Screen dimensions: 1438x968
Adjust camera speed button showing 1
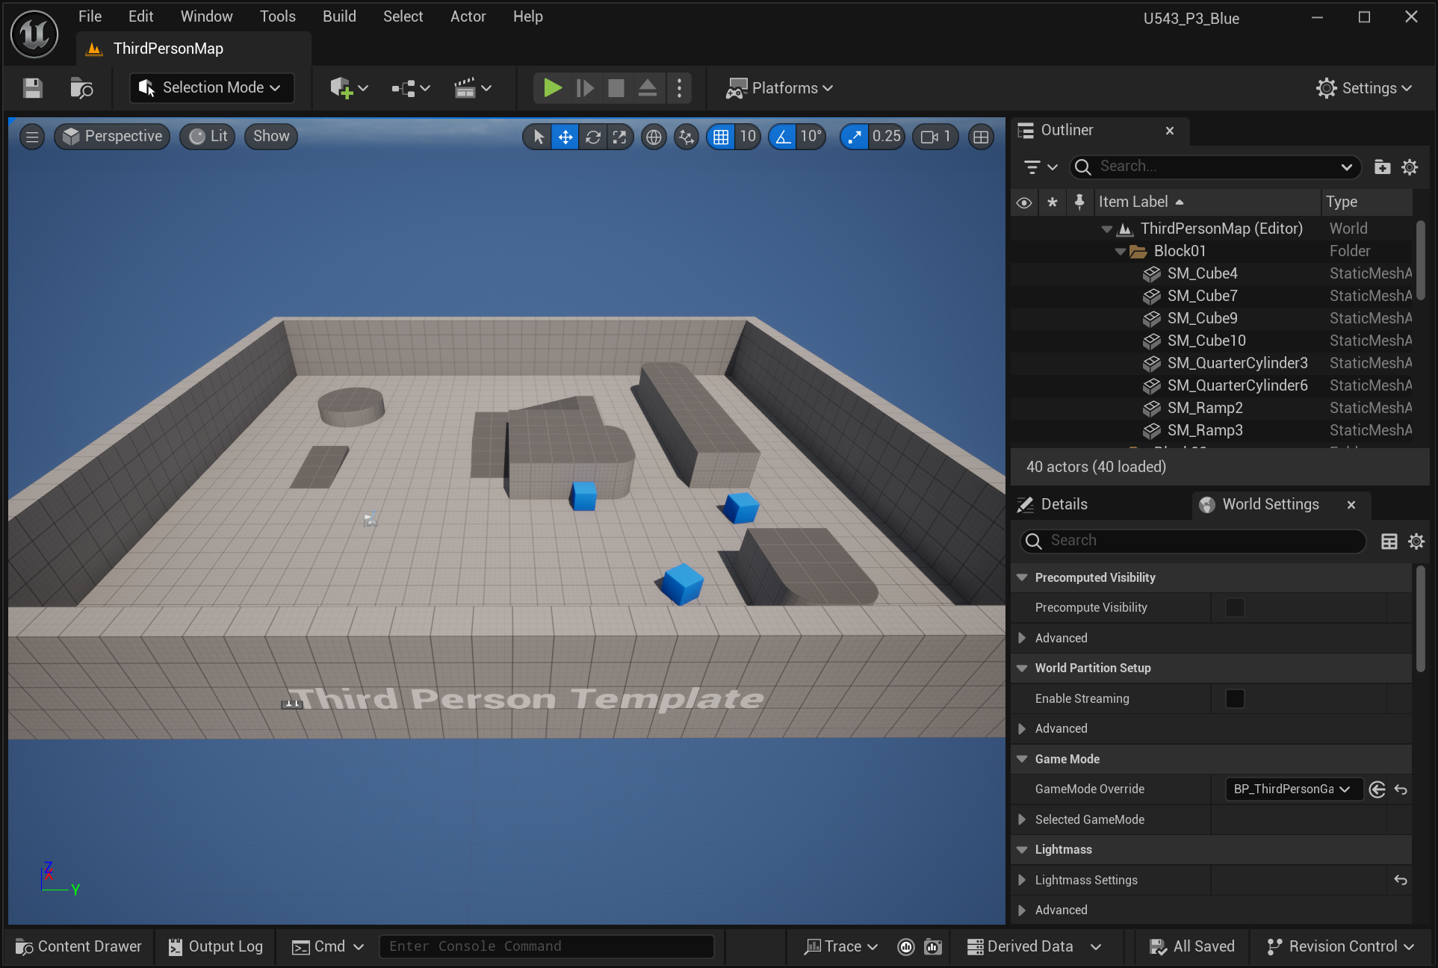(936, 137)
